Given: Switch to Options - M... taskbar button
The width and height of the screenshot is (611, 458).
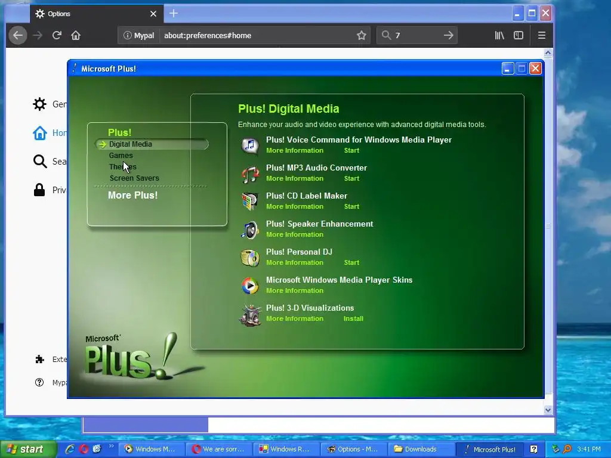Looking at the screenshot, I should 353,449.
